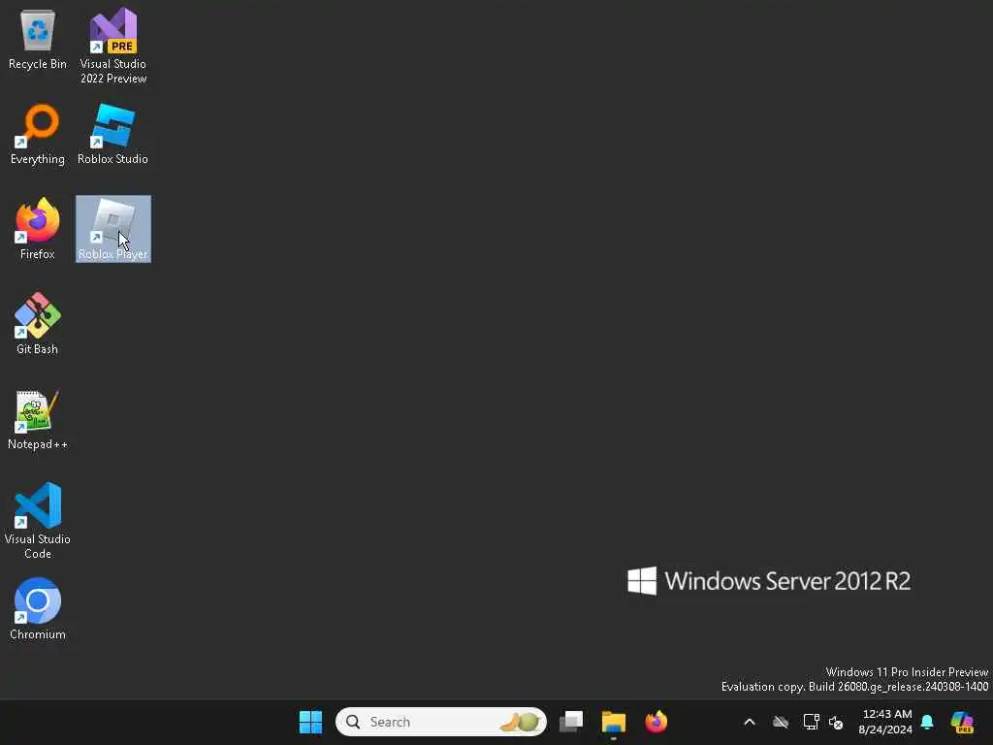Open the network status tray icon
The height and width of the screenshot is (745, 993).
(811, 722)
